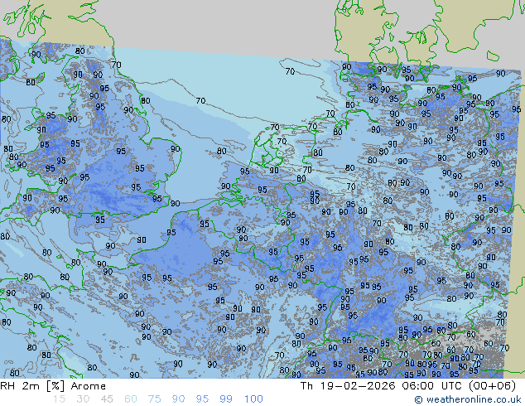Screen dimensions: 525x406
Task: Click legend value 99
Action: pyautogui.click(x=226, y=399)
